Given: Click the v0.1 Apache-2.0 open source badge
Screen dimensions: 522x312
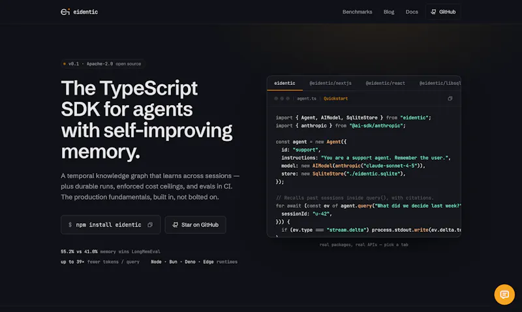Looking at the screenshot, I should click(x=102, y=63).
